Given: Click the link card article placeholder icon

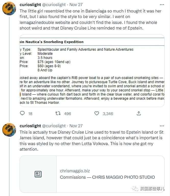Looking at the screenshot, I should [x=38, y=174].
